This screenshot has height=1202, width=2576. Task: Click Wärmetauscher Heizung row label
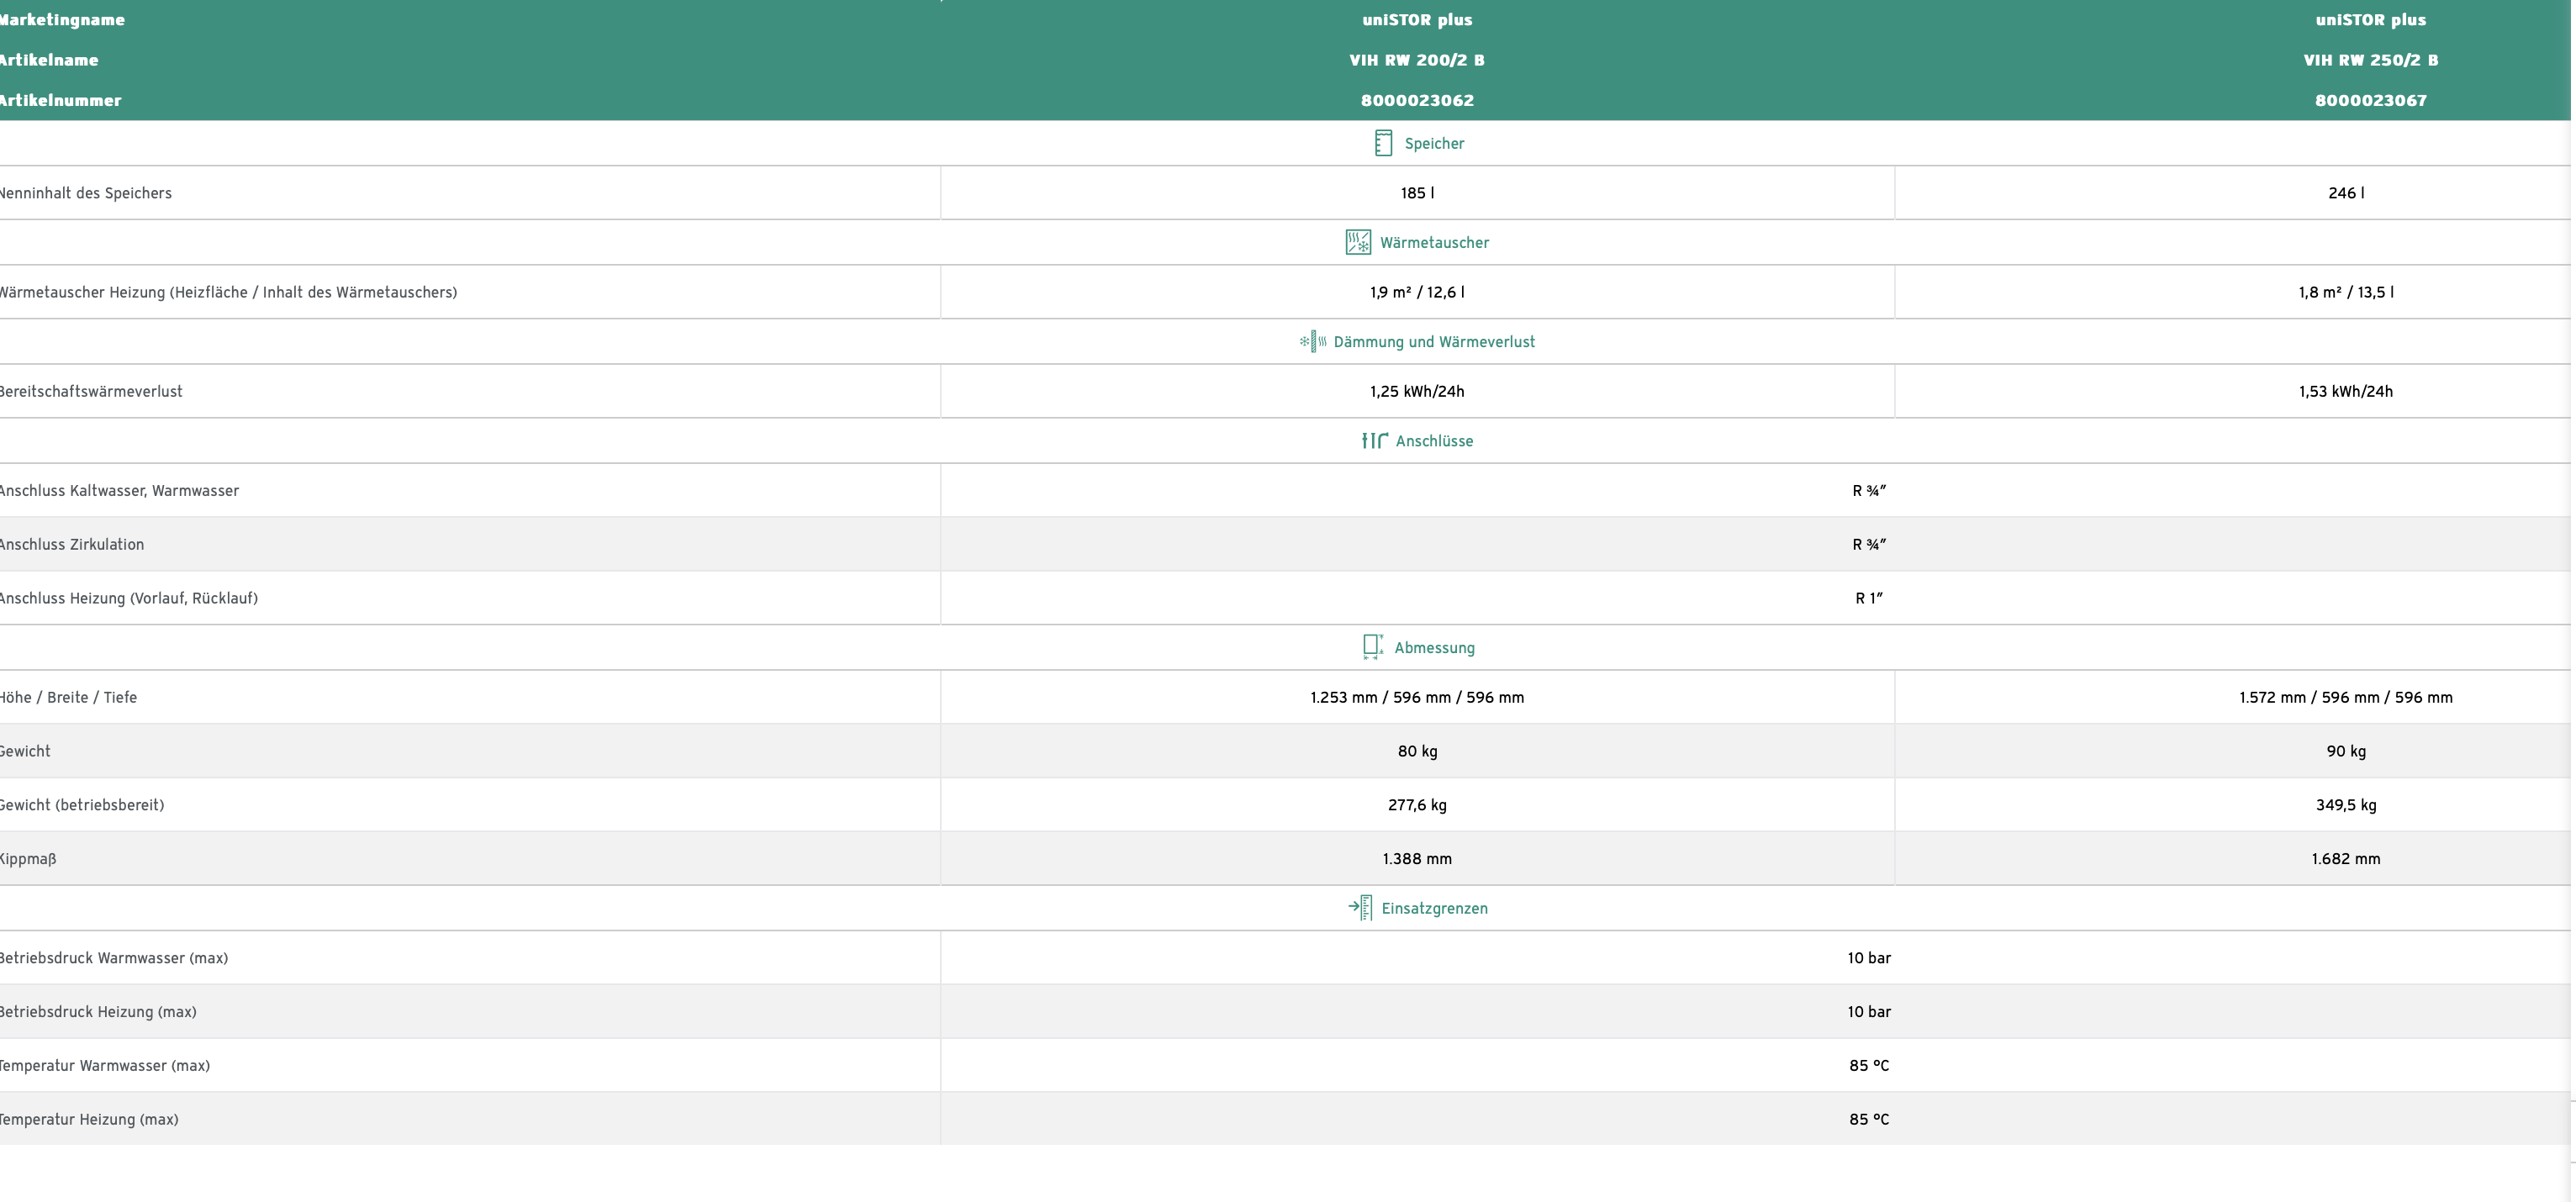pyautogui.click(x=228, y=292)
